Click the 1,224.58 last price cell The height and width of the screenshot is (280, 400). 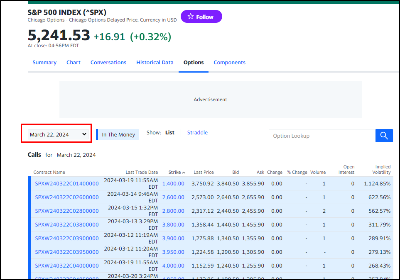(x=203, y=252)
